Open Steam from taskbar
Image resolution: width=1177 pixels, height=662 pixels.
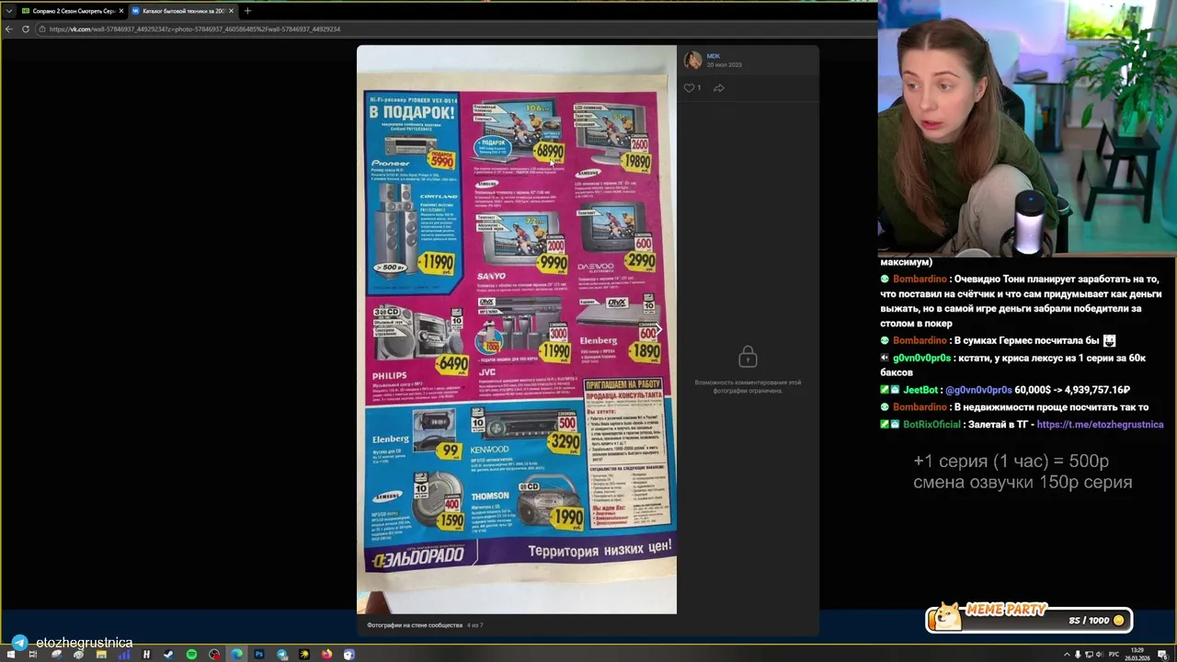click(x=168, y=655)
